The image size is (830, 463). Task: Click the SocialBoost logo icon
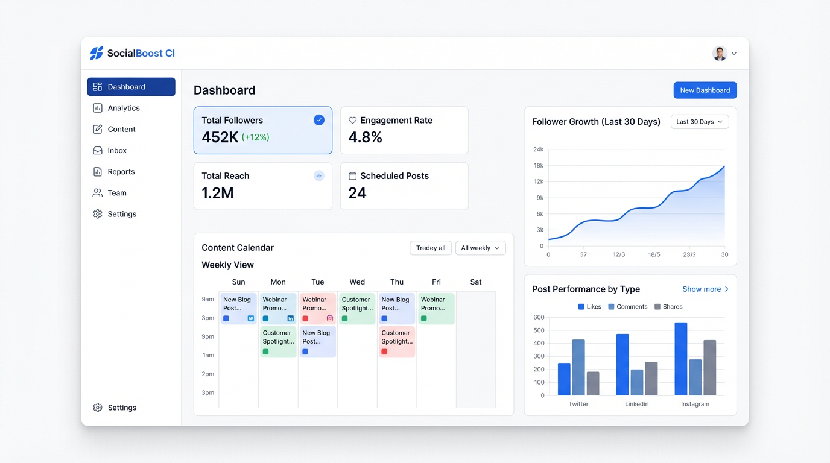(x=96, y=53)
